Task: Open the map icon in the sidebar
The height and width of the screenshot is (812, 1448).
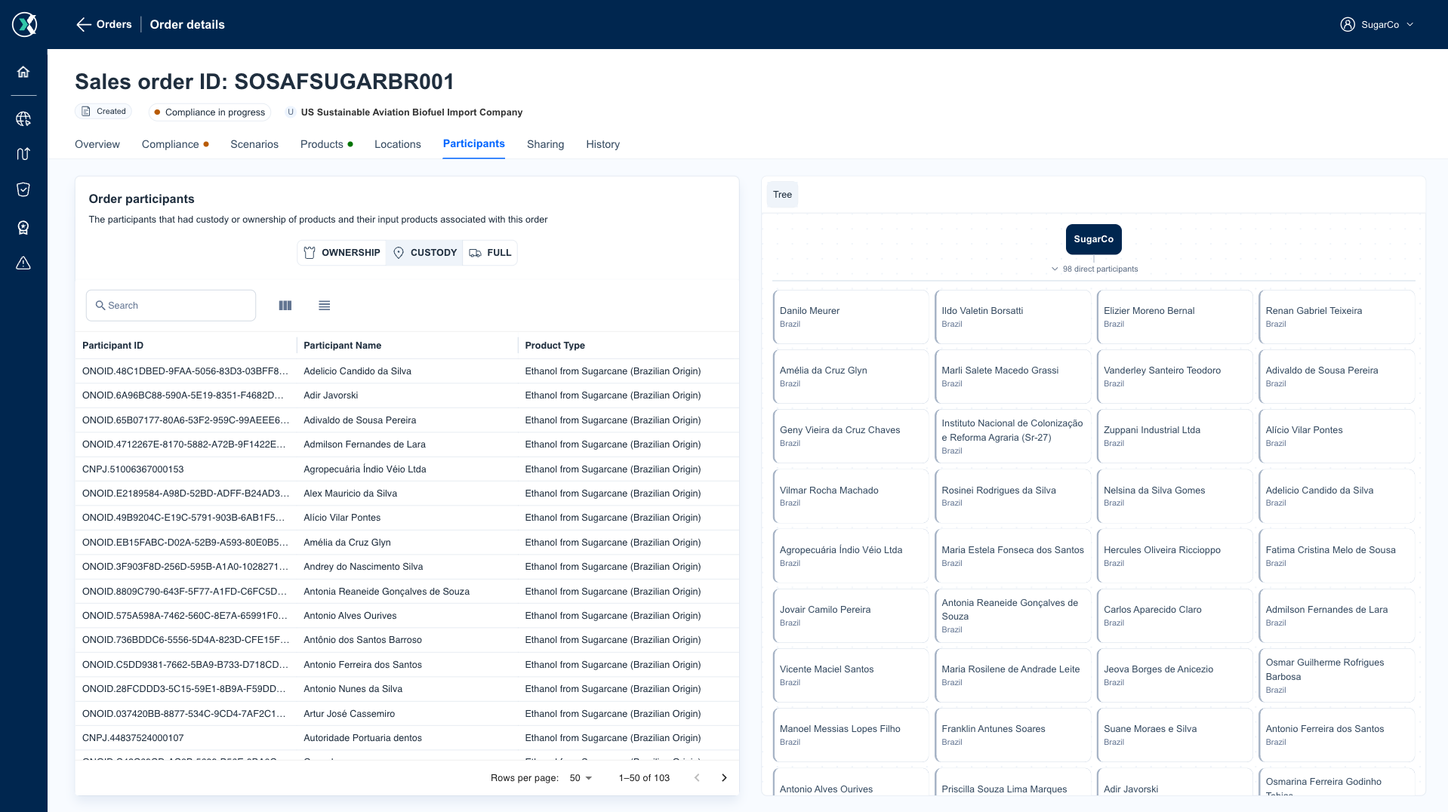Action: (23, 154)
